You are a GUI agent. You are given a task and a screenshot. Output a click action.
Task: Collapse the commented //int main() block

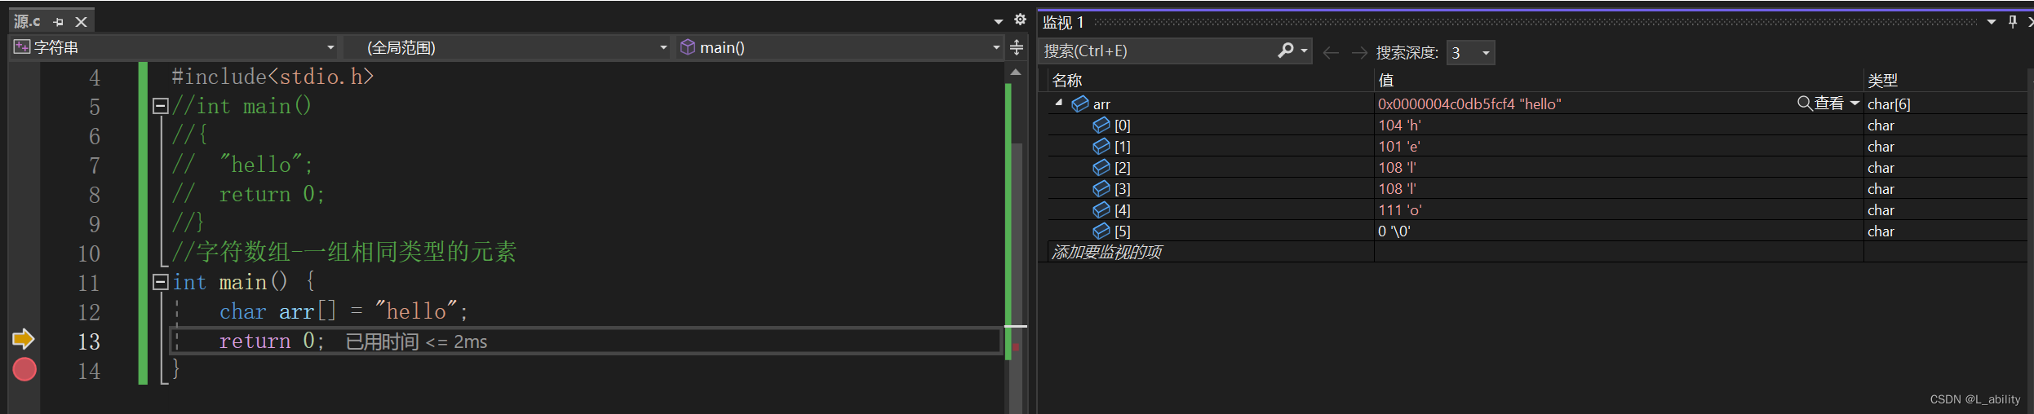click(161, 106)
